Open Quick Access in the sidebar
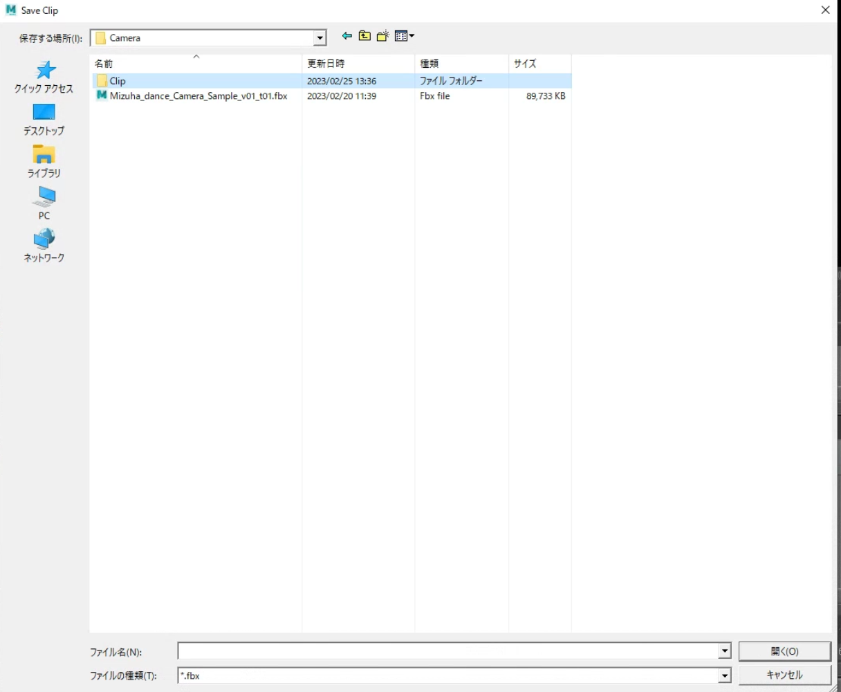 [x=44, y=77]
